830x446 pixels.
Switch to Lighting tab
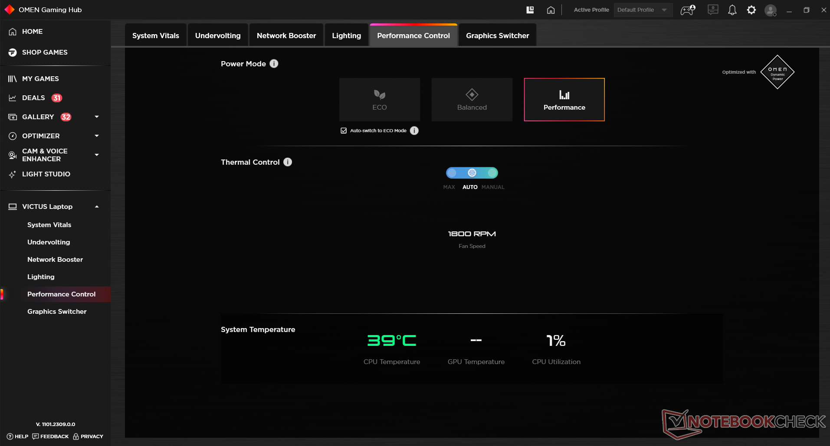tap(347, 36)
